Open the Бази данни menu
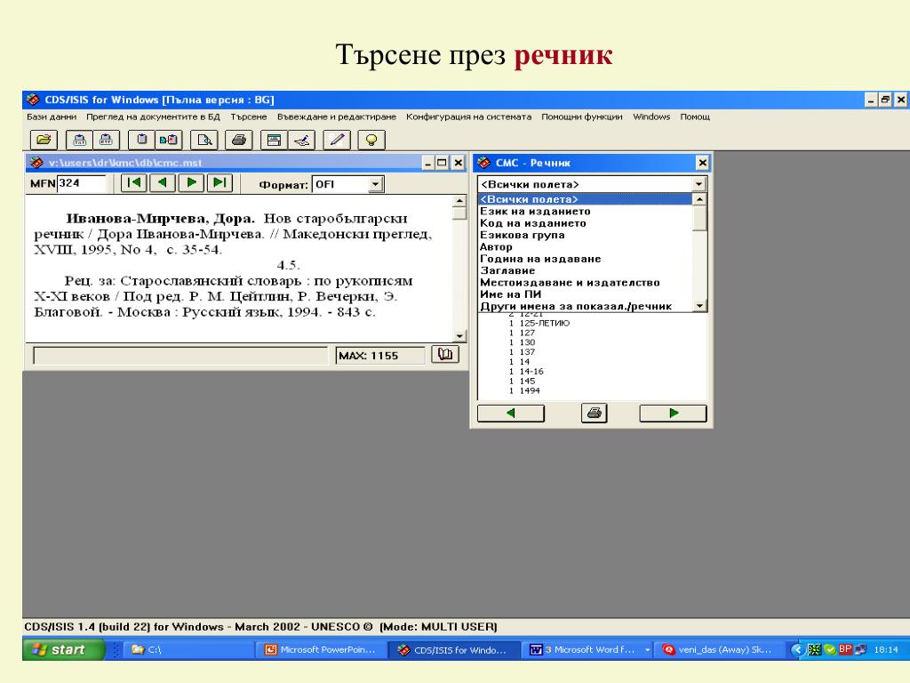910x683 pixels. (52, 117)
